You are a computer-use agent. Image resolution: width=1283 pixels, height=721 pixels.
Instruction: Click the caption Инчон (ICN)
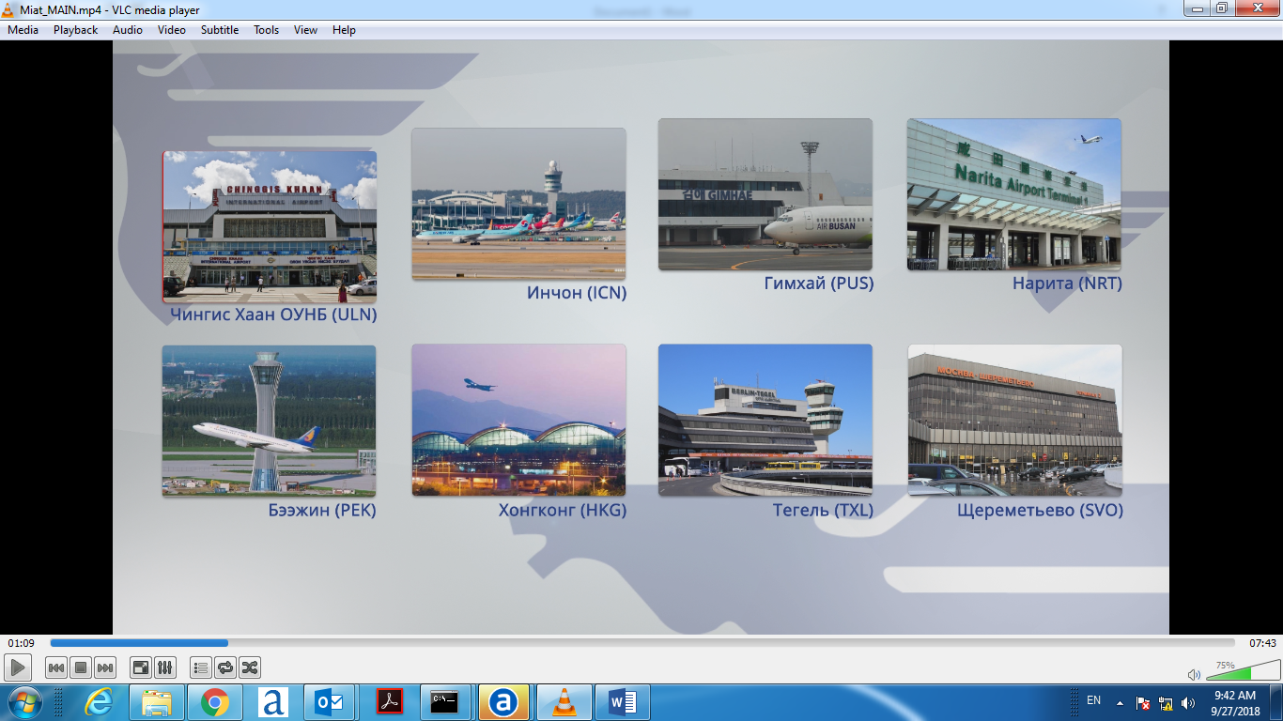click(577, 293)
